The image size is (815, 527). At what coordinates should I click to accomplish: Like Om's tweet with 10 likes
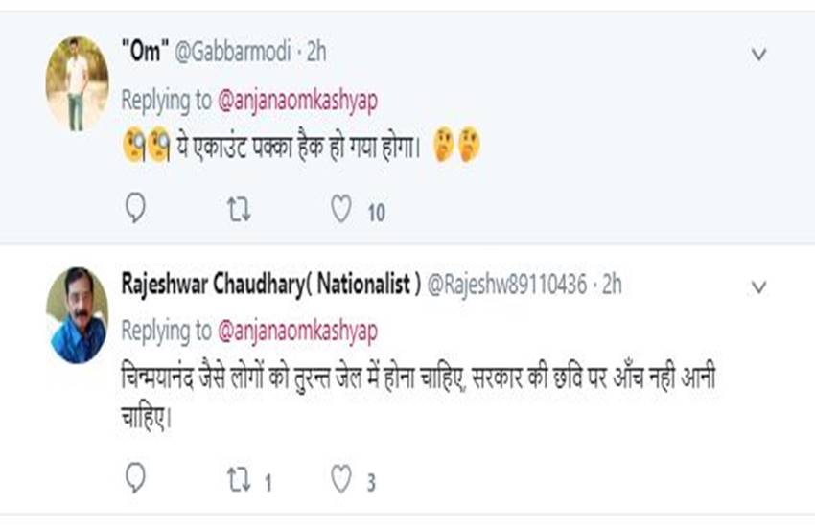(341, 209)
